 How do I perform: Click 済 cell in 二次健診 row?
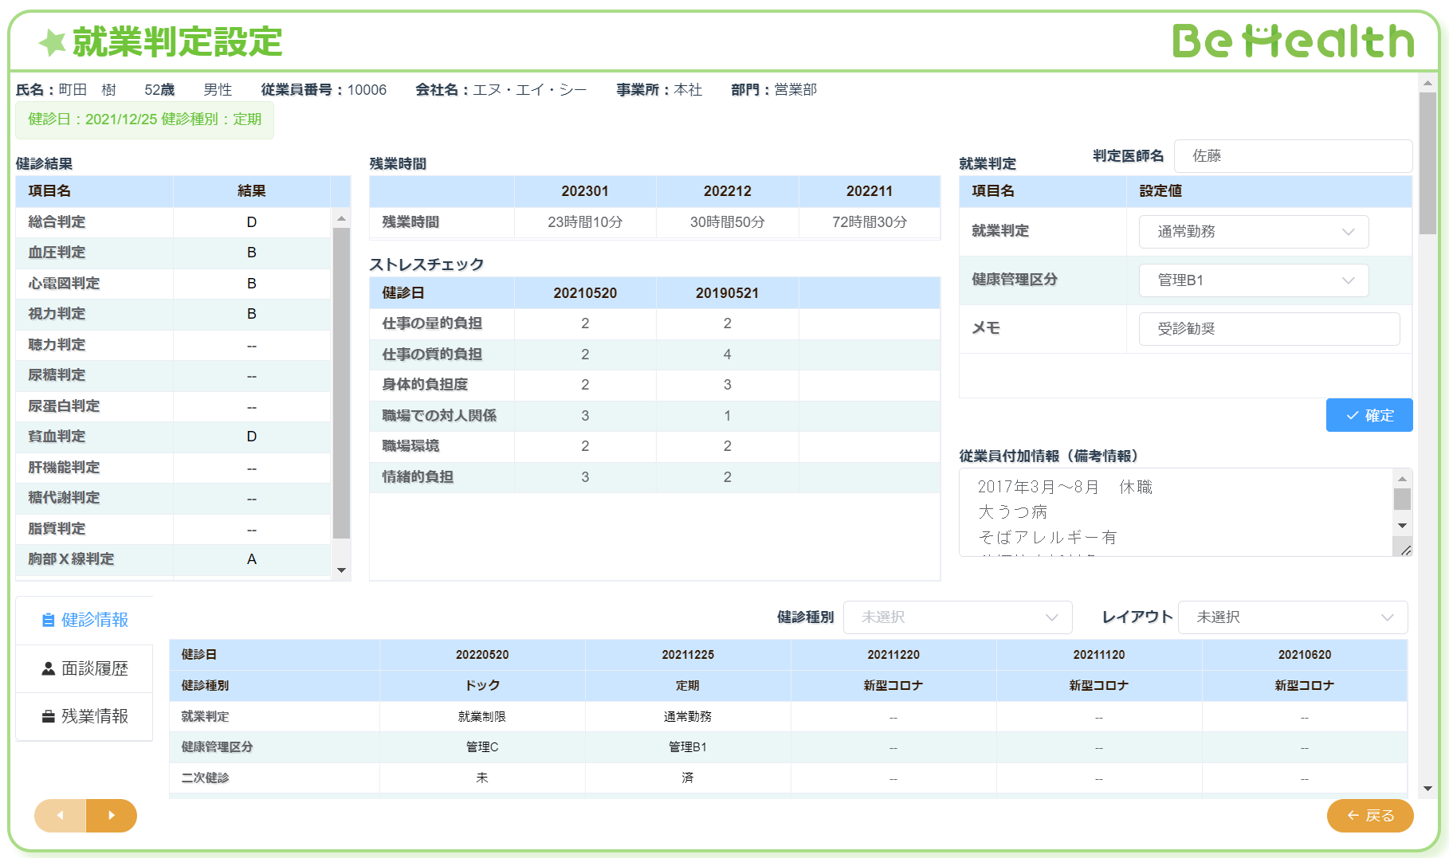click(x=688, y=778)
